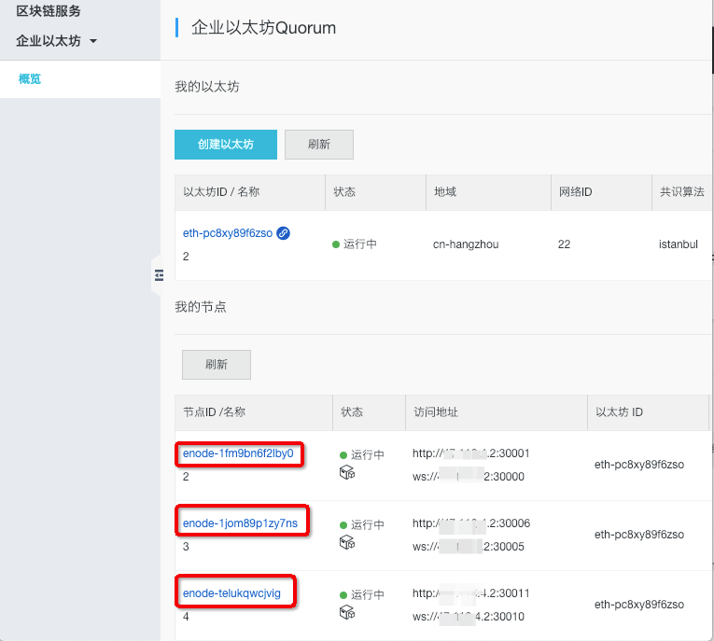Open node enode-1jom89p1zy7ns
This screenshot has height=641, width=714.
(240, 523)
